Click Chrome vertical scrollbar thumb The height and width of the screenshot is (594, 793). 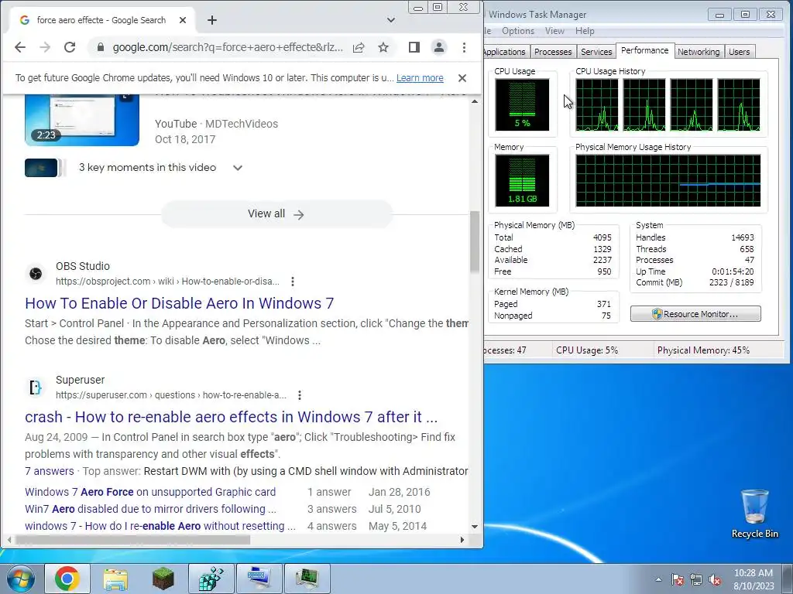[475, 241]
